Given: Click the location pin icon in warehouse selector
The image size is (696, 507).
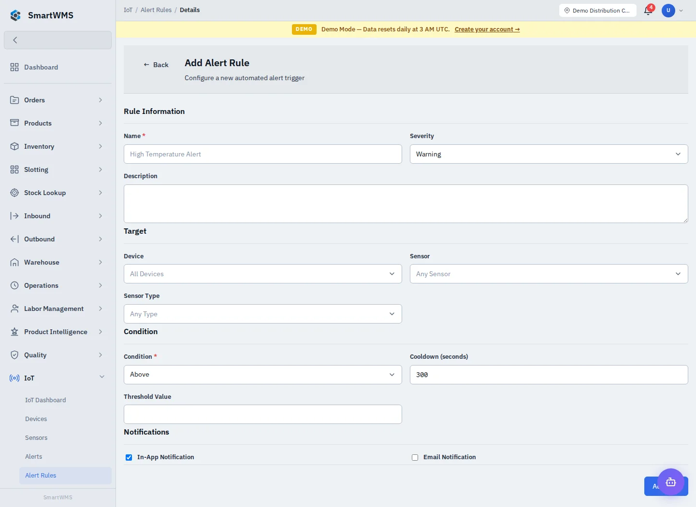Looking at the screenshot, I should click(x=567, y=11).
